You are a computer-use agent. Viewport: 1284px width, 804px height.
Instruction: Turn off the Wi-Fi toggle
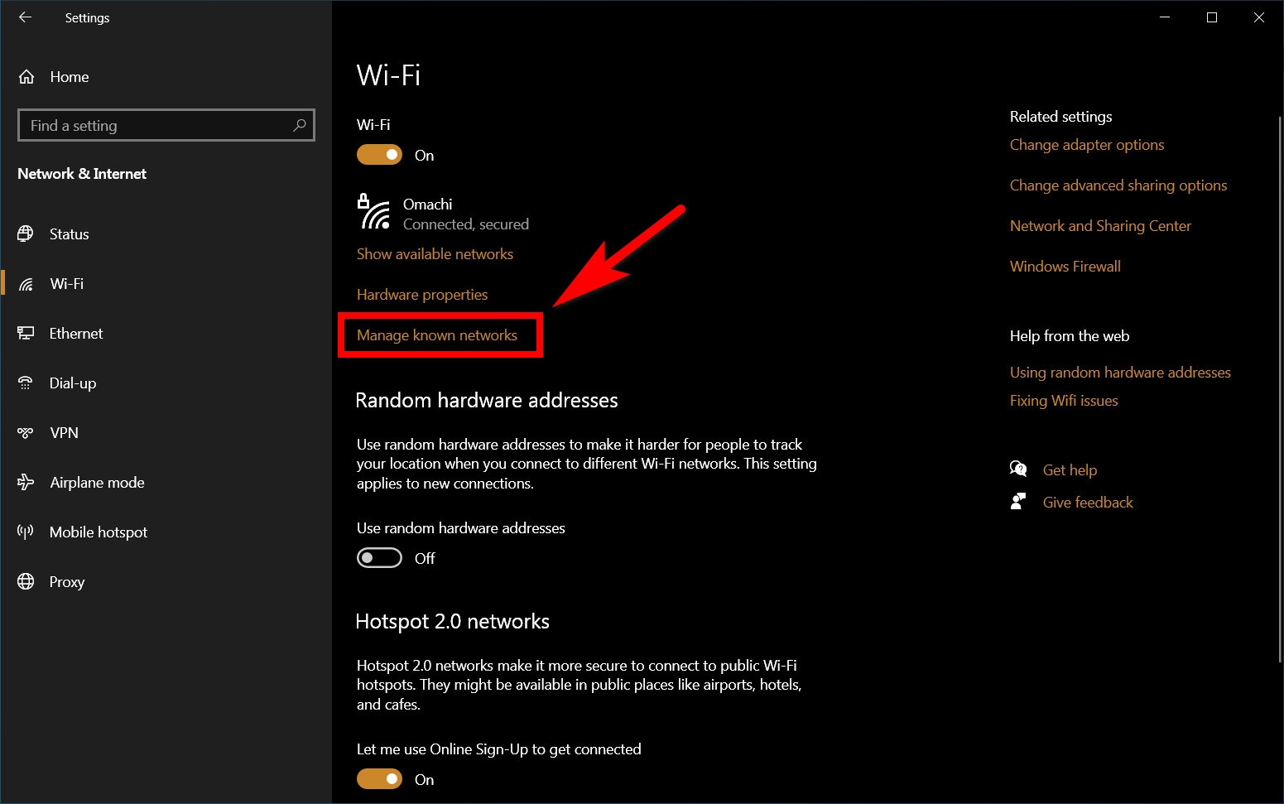point(379,154)
